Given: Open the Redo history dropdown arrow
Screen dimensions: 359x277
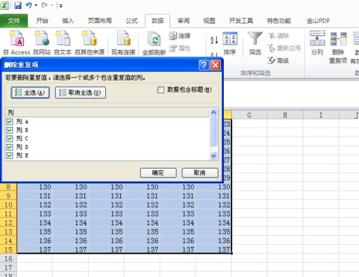Looking at the screenshot, I should pos(51,5).
